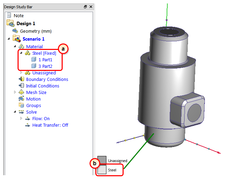230x179 pixels.
Task: Select the Steel [Fixed] label
Action: point(44,53)
